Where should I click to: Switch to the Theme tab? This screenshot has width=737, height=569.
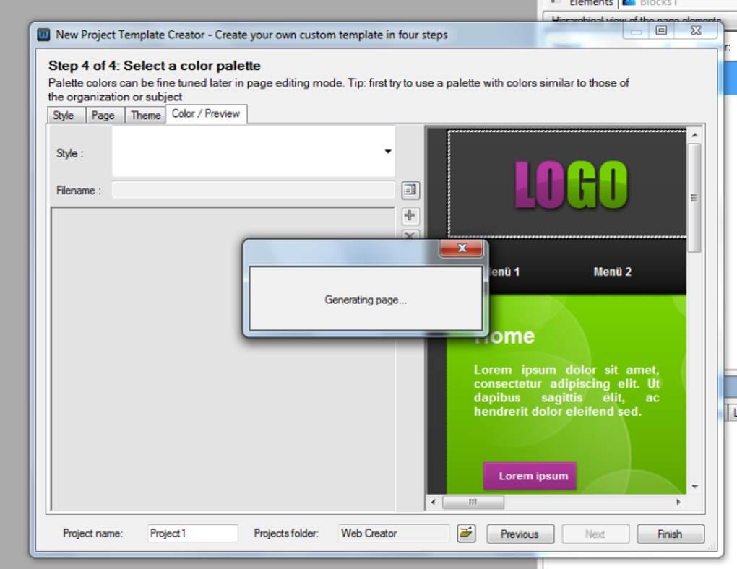tap(146, 115)
